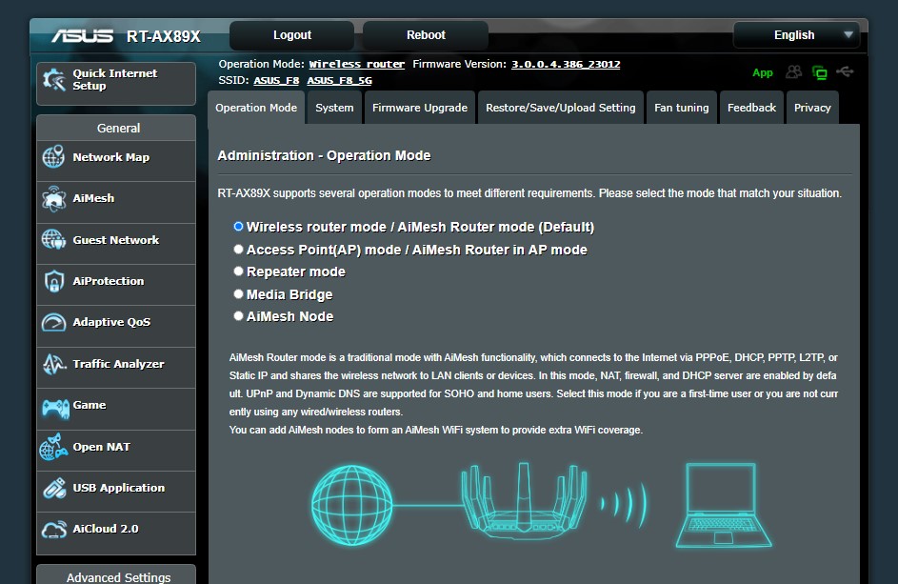Open the Feedback tab
The height and width of the screenshot is (584, 898).
tap(751, 108)
